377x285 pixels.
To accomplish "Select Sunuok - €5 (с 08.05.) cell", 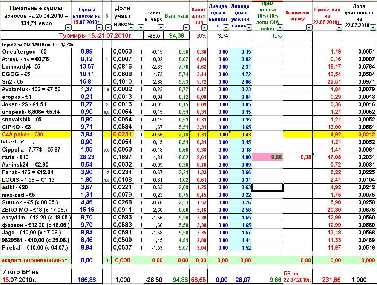I will (x=36, y=202).
